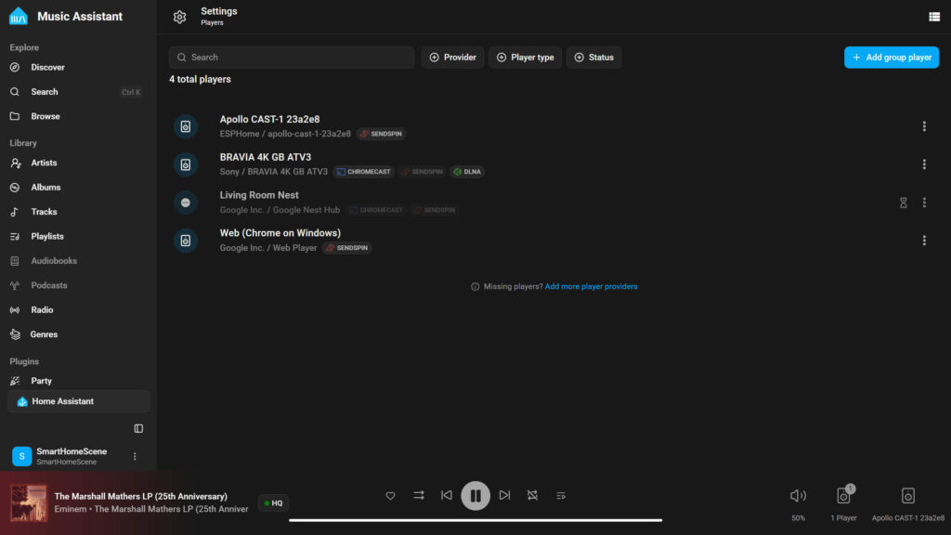Open the Apollo CAST-1 23a2e8 player row
Image resolution: width=951 pixels, height=535 pixels.
click(554, 126)
